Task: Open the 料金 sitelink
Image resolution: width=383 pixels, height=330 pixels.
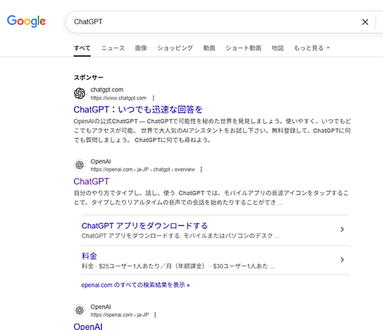Action: [89, 256]
